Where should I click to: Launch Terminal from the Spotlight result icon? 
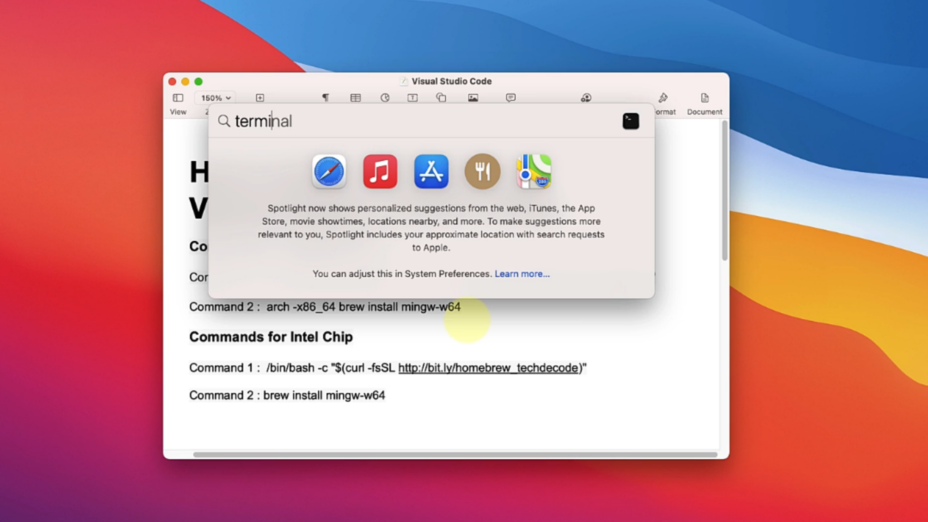(x=631, y=121)
